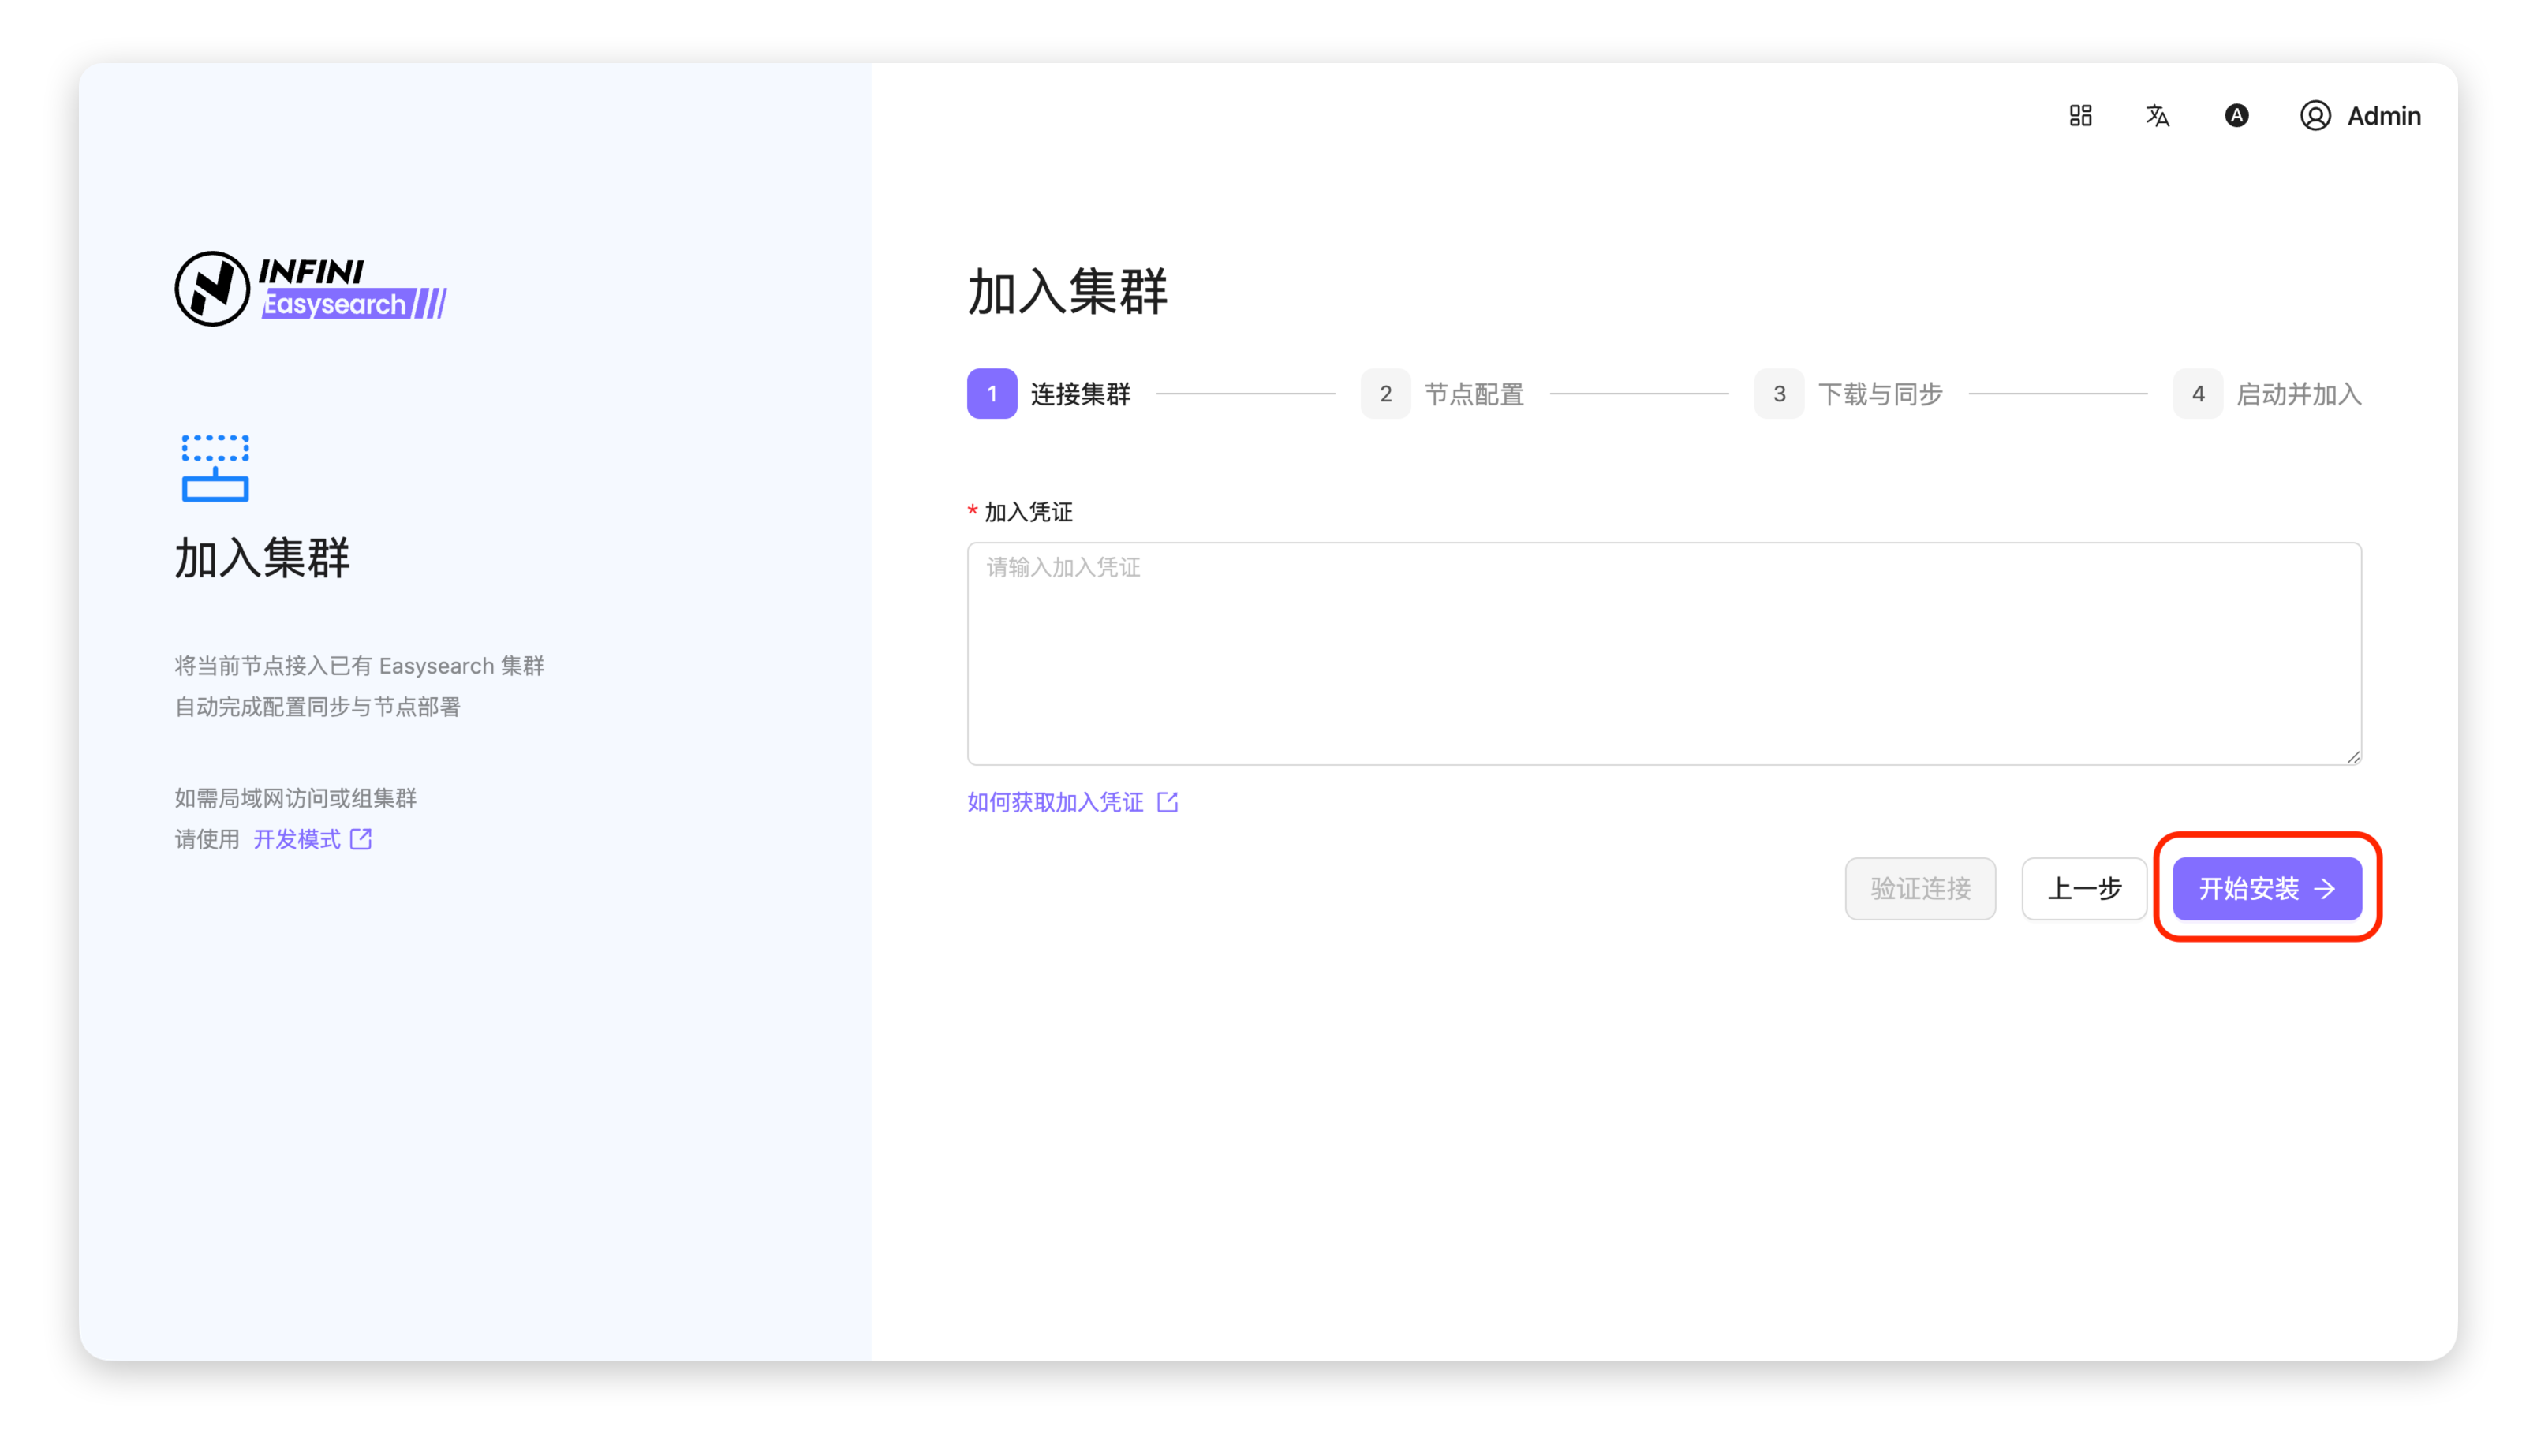Click the INFINI Easysearch logo

[x=310, y=289]
